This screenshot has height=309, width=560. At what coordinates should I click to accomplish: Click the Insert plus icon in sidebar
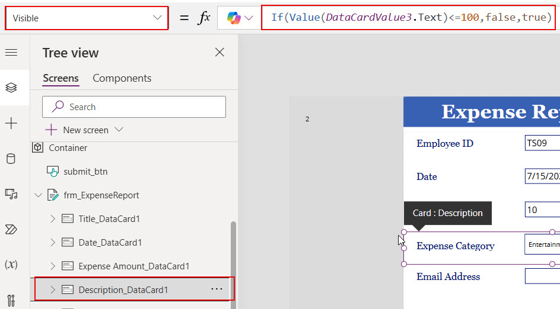tap(11, 123)
